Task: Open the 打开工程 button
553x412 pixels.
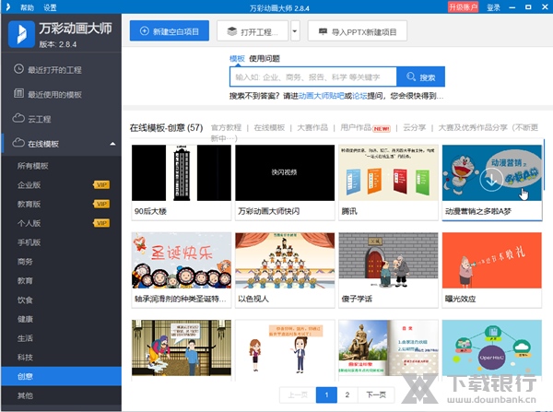Action: point(253,31)
